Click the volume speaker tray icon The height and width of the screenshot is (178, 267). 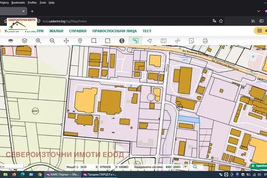click(260, 174)
